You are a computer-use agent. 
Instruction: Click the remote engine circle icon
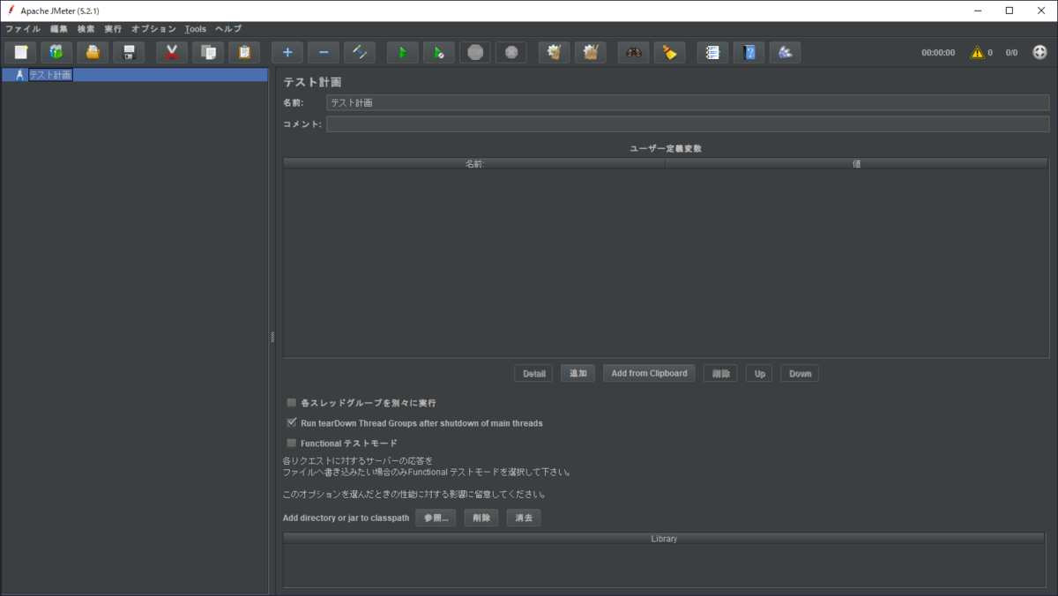coord(1040,52)
